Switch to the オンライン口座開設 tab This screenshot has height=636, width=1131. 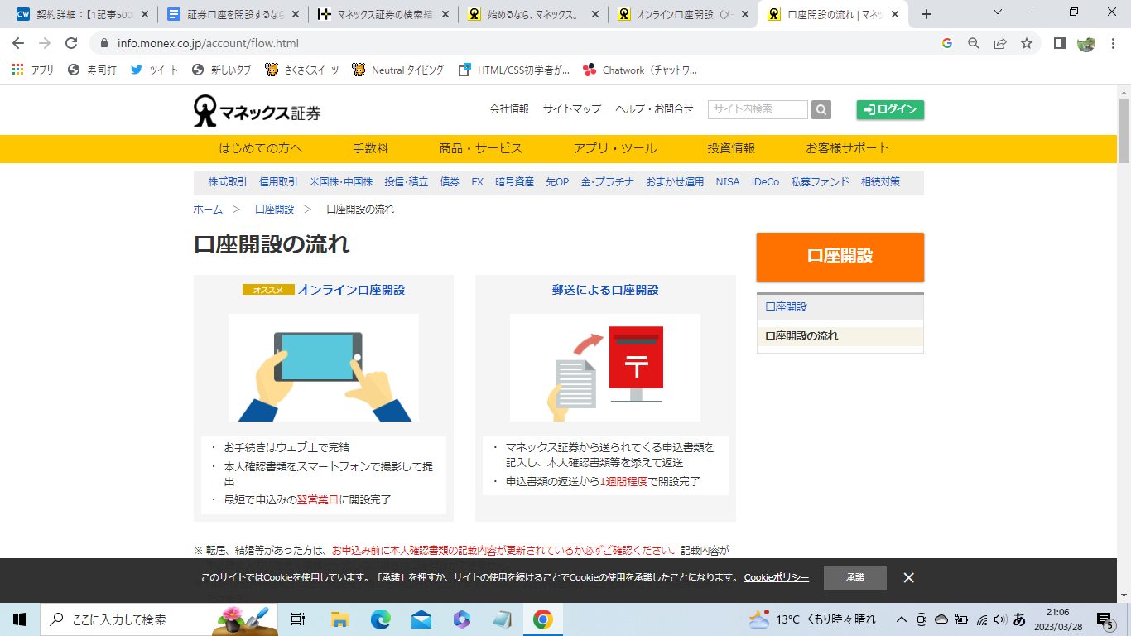coord(682,14)
